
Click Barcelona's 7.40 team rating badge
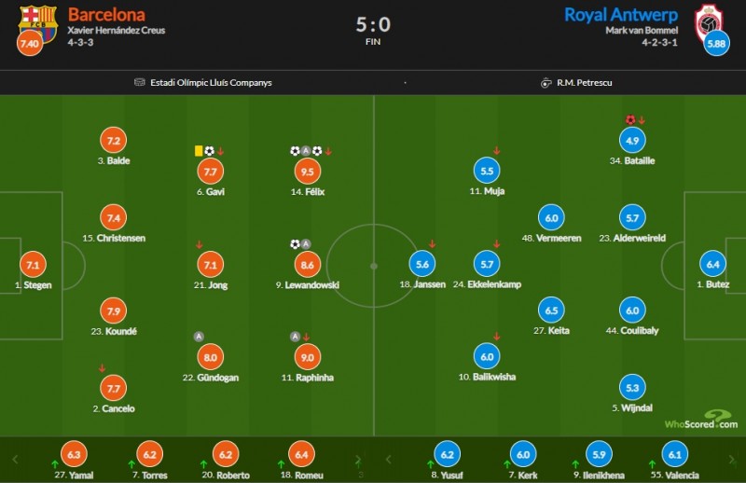coord(29,44)
